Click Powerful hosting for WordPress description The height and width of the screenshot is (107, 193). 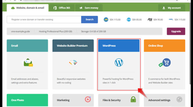click(118, 81)
